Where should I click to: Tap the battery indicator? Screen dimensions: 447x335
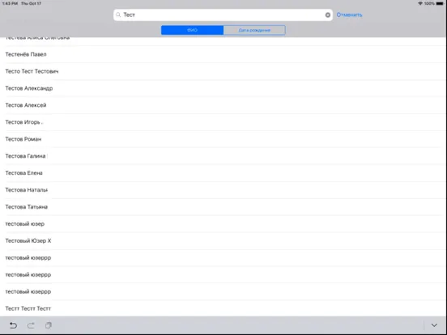[441, 3]
